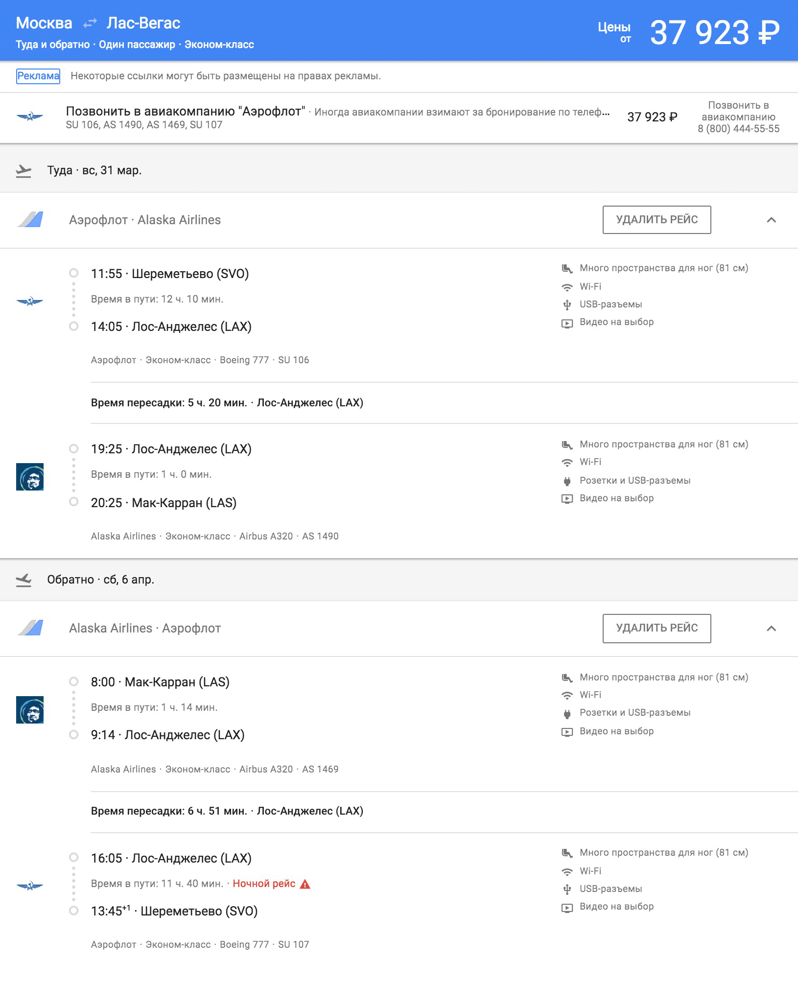Image resolution: width=798 pixels, height=984 pixels.
Task: Click video icon for flight AS 1490
Action: tap(567, 499)
